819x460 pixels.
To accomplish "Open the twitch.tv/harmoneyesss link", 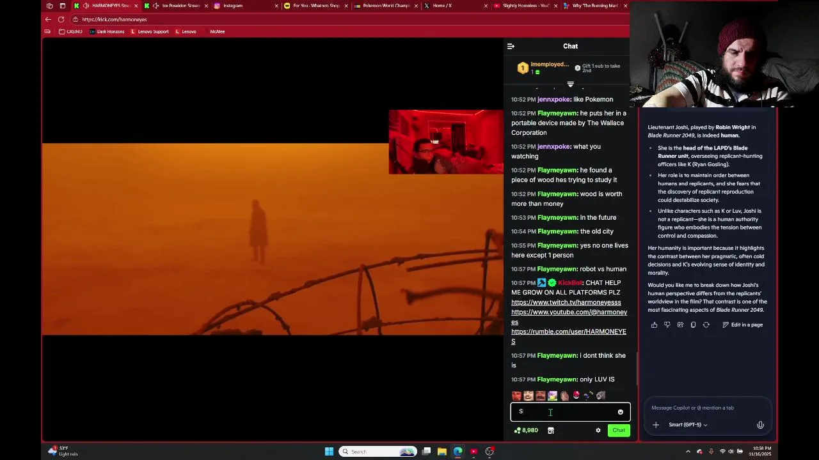I will [566, 302].
